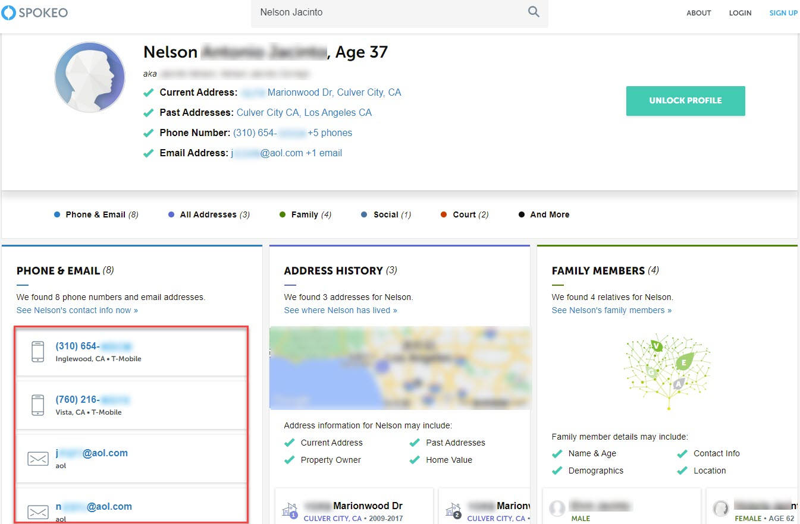Click the male relative avatar icon
Image resolution: width=800 pixels, height=524 pixels.
click(557, 509)
